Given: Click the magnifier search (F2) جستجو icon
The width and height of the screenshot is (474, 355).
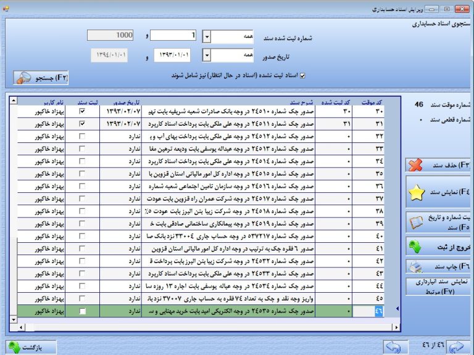Looking at the screenshot, I should tap(24, 78).
